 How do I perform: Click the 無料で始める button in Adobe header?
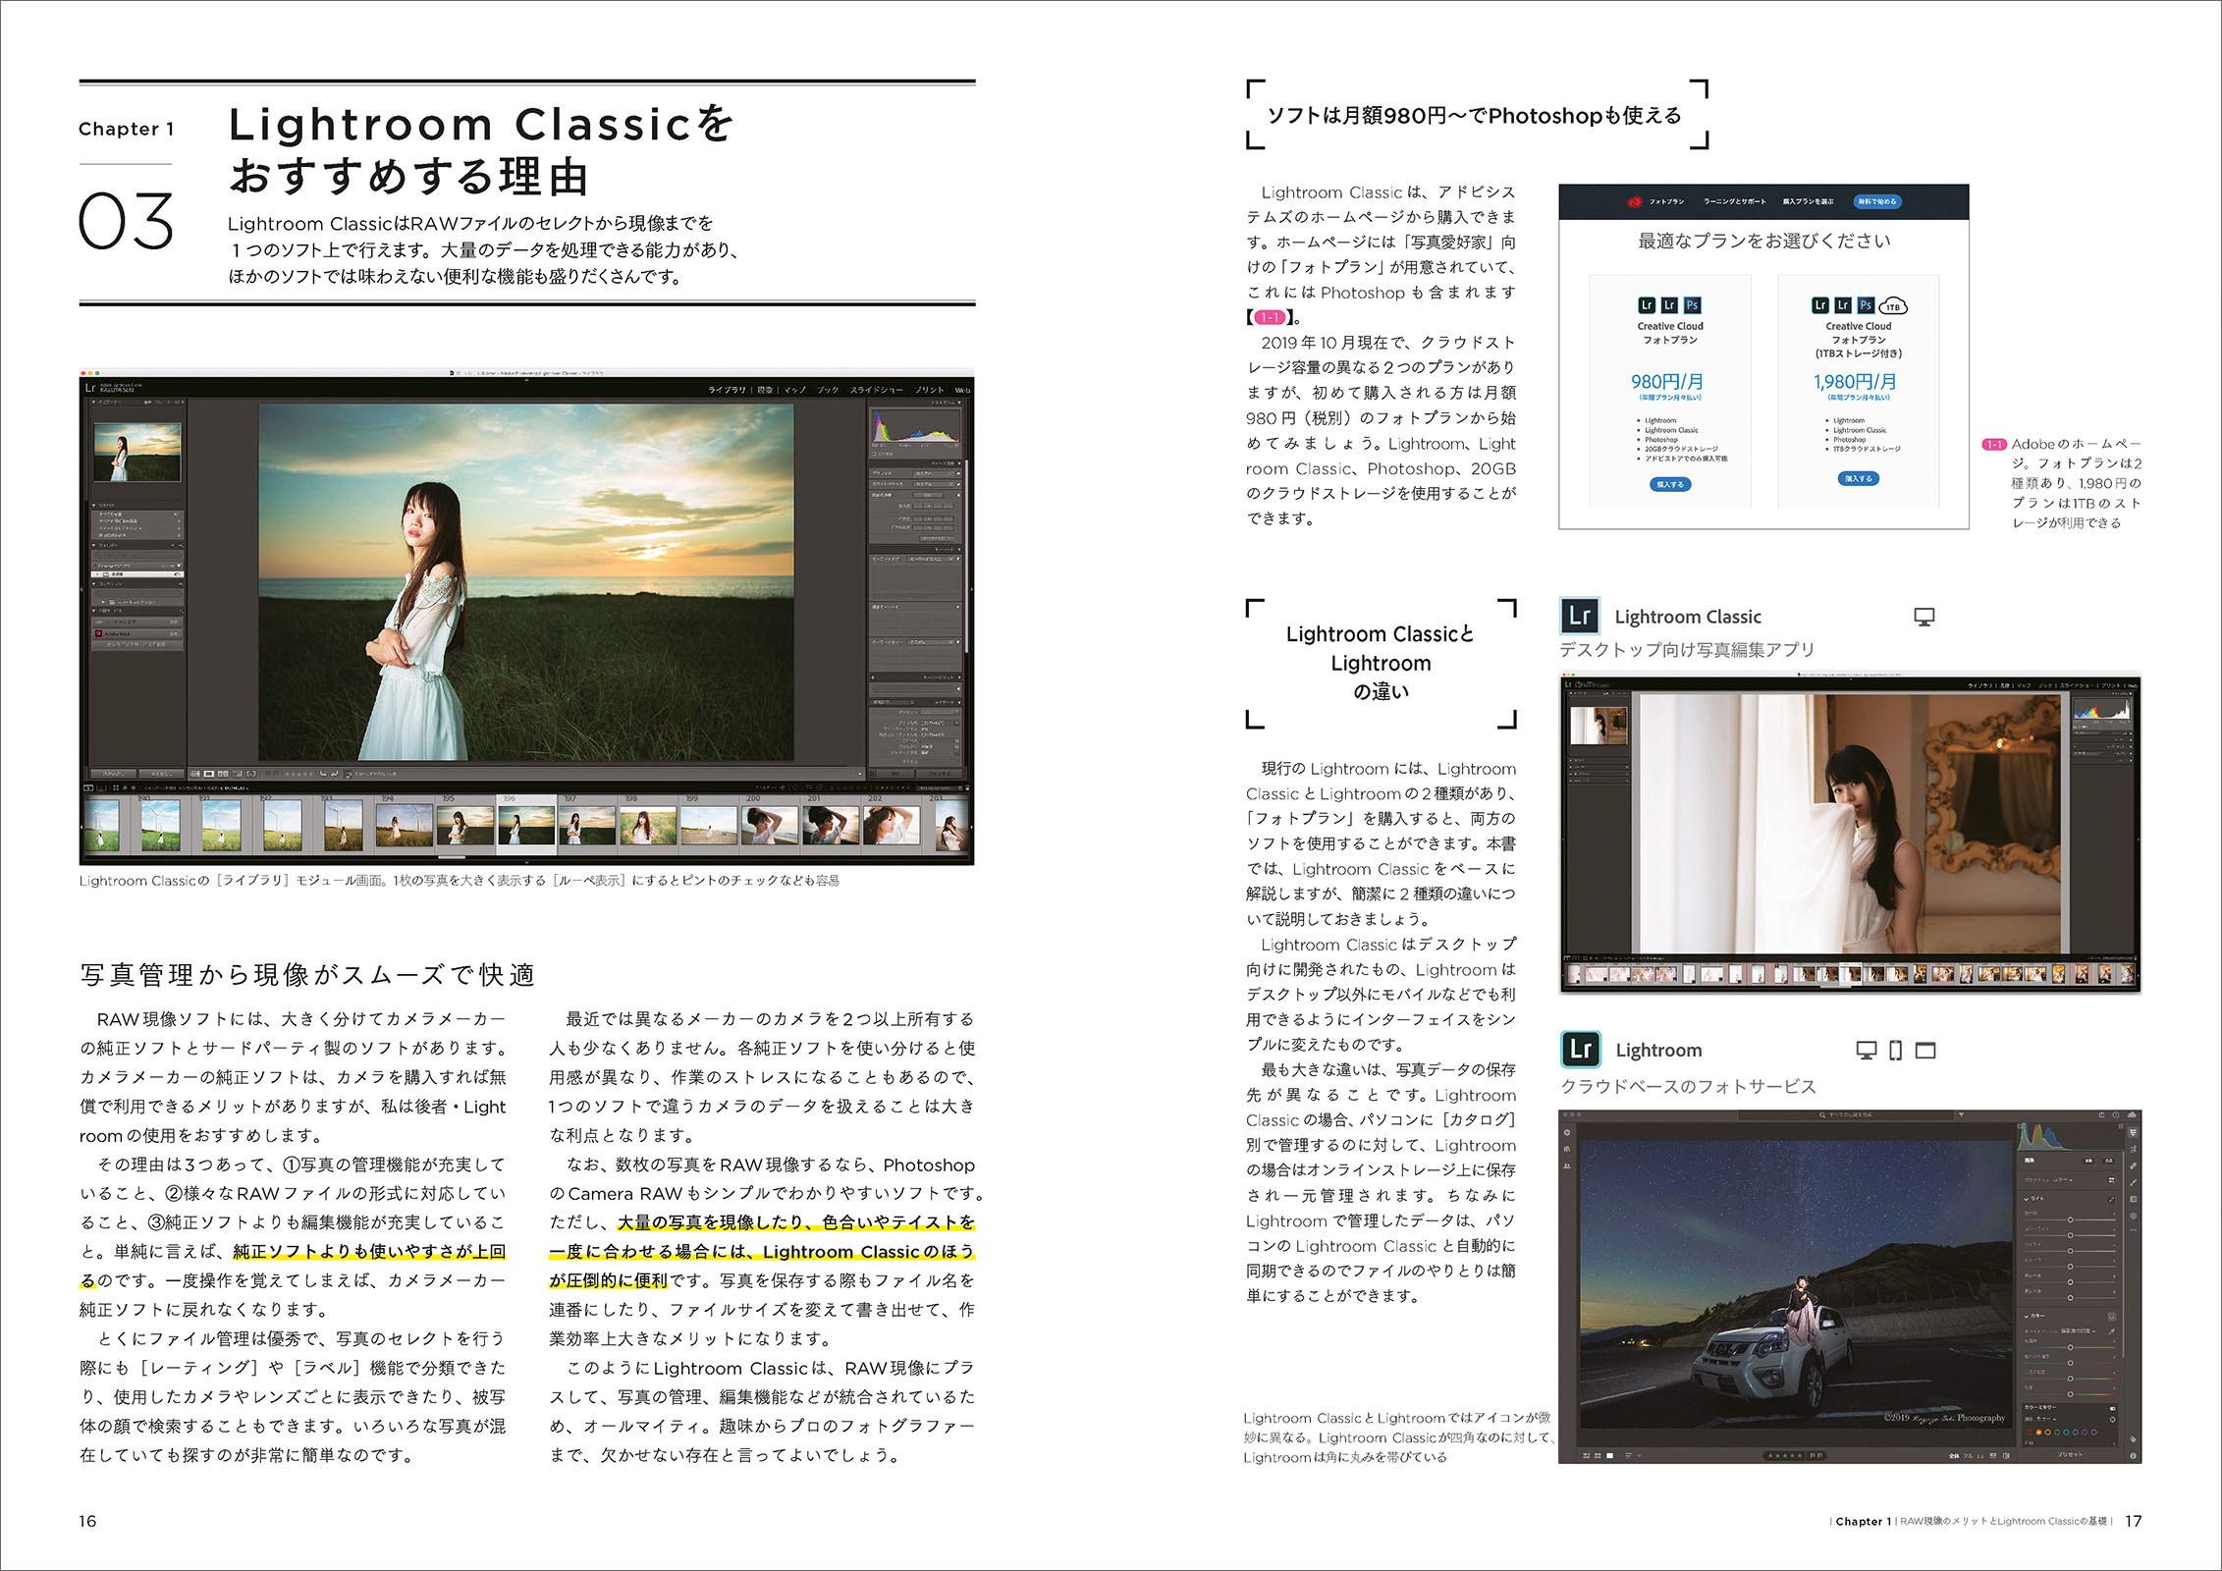tap(1876, 201)
